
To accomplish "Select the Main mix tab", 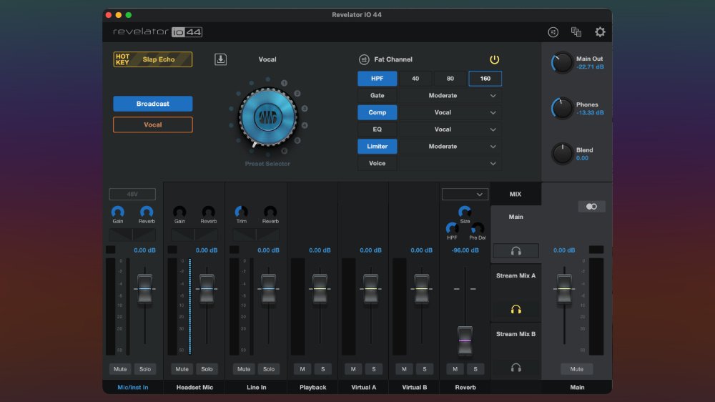I will pos(516,217).
